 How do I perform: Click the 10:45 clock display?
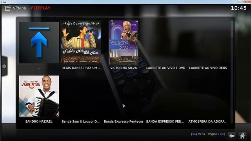tap(239, 8)
